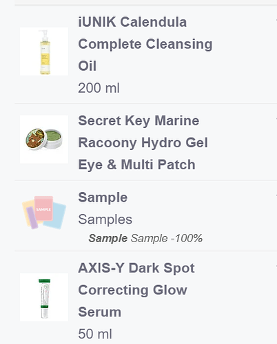Image resolution: width=277 pixels, height=344 pixels.
Task: Click the 50 ml size label
Action: (95, 334)
